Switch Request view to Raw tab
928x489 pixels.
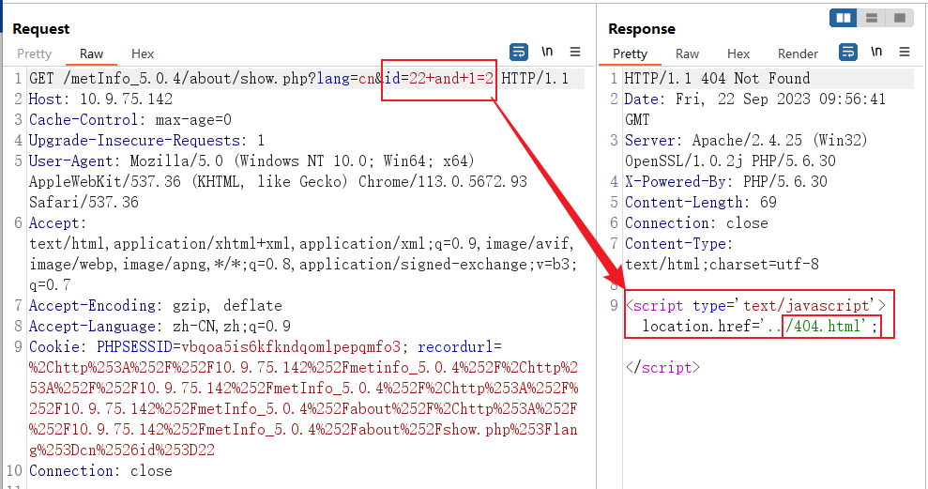tap(91, 53)
